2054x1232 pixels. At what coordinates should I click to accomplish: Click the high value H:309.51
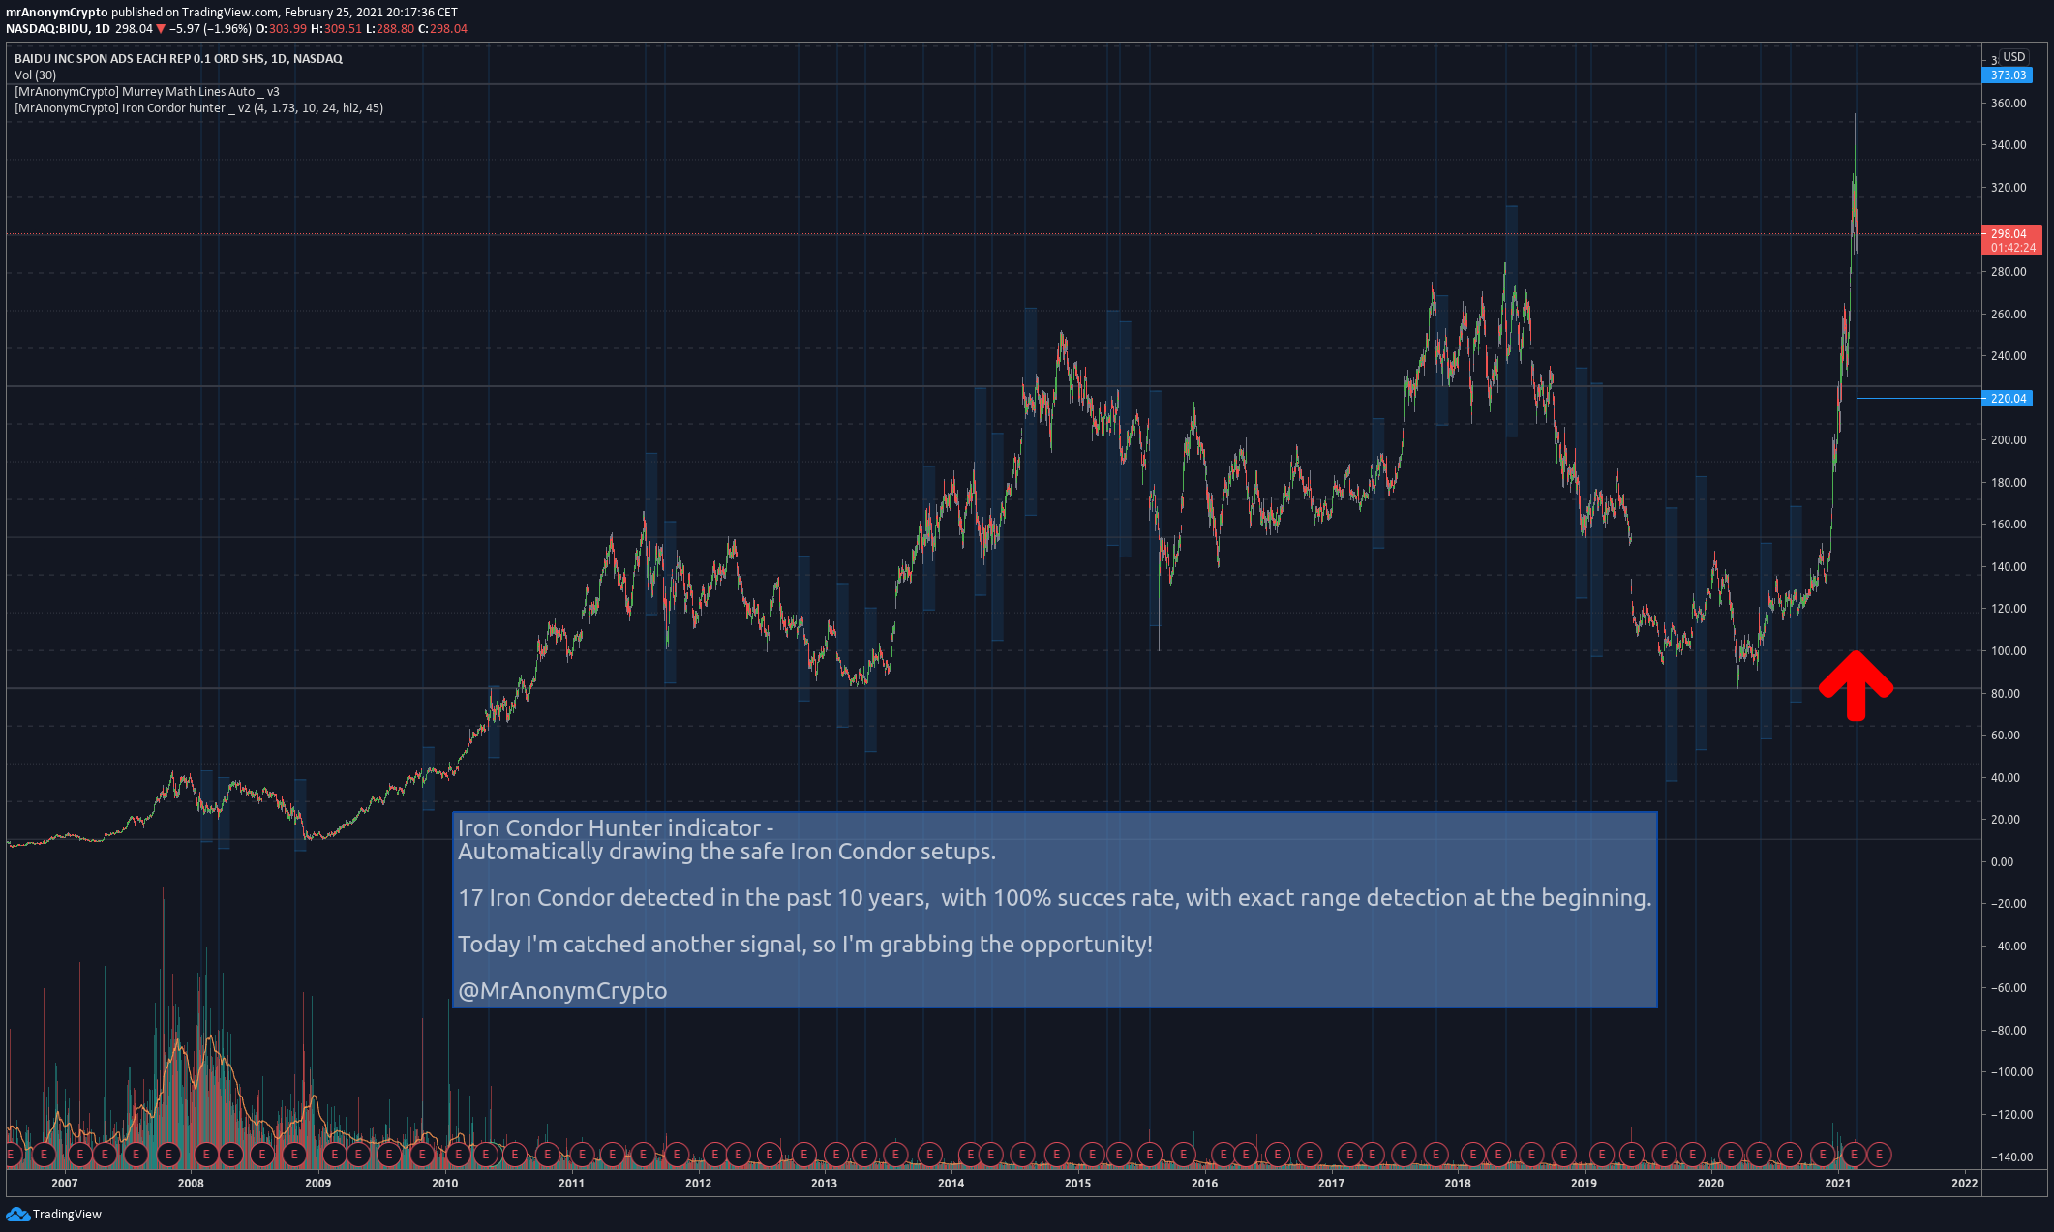click(x=336, y=29)
